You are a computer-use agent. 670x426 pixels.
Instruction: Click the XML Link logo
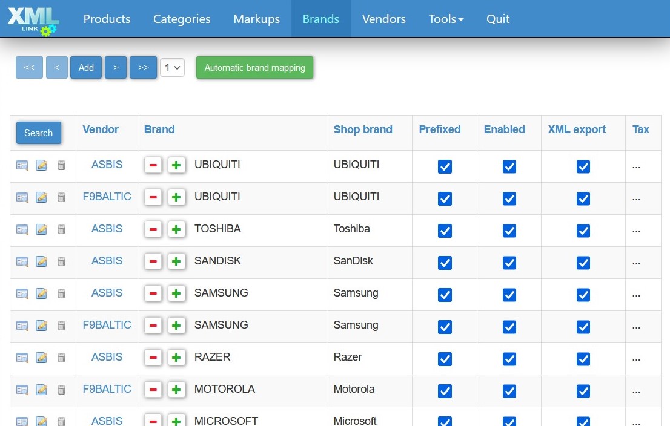33,21
